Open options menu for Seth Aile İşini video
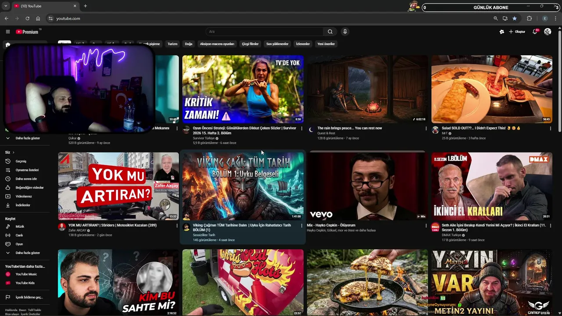 pos(551,226)
